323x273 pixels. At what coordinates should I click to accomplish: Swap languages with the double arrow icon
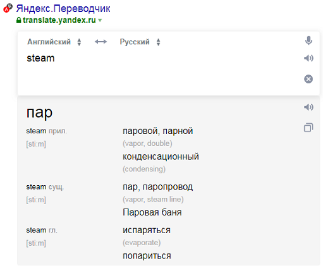tap(101, 42)
